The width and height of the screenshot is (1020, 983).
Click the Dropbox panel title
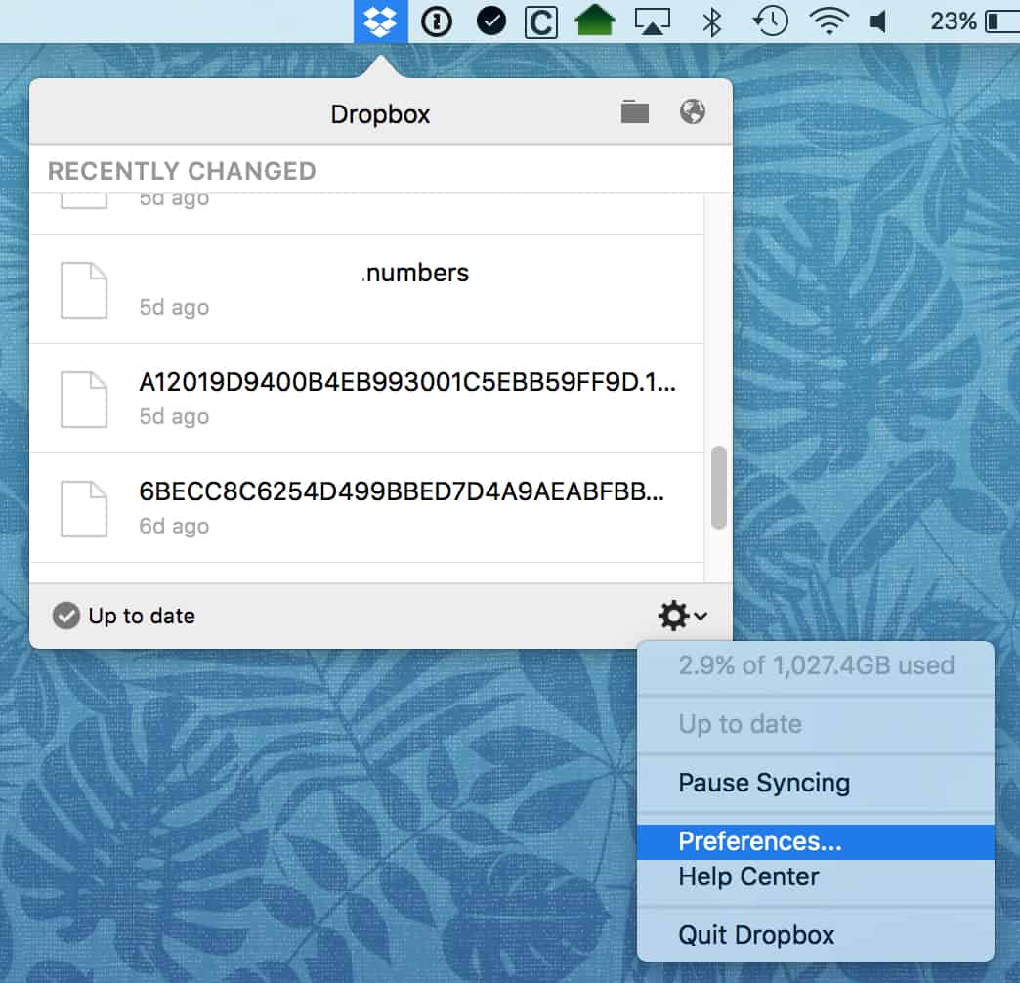(x=380, y=114)
